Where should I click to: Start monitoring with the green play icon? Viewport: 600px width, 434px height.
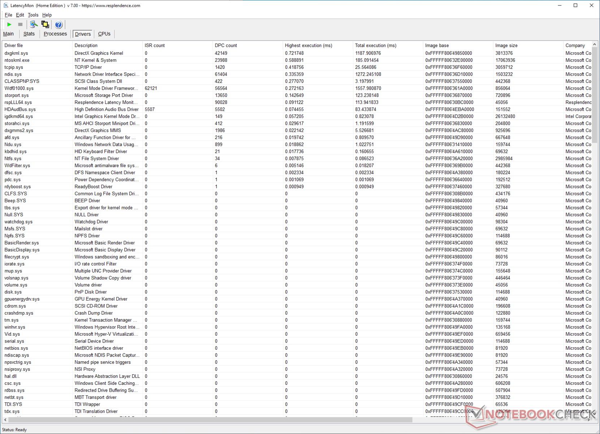(9, 25)
